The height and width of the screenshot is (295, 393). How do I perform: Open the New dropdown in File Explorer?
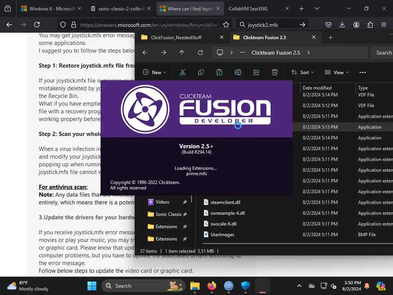(154, 73)
